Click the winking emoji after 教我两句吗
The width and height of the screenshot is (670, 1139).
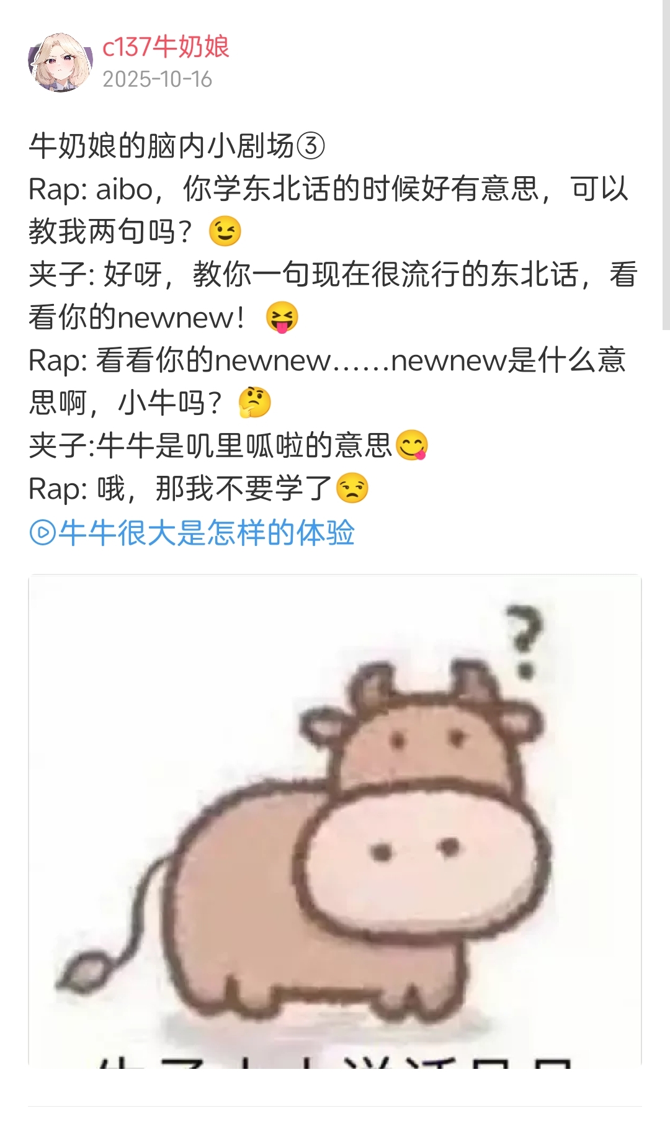(x=225, y=231)
